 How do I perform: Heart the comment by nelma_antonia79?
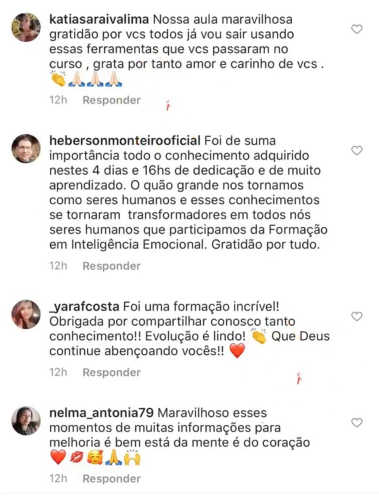tap(357, 423)
